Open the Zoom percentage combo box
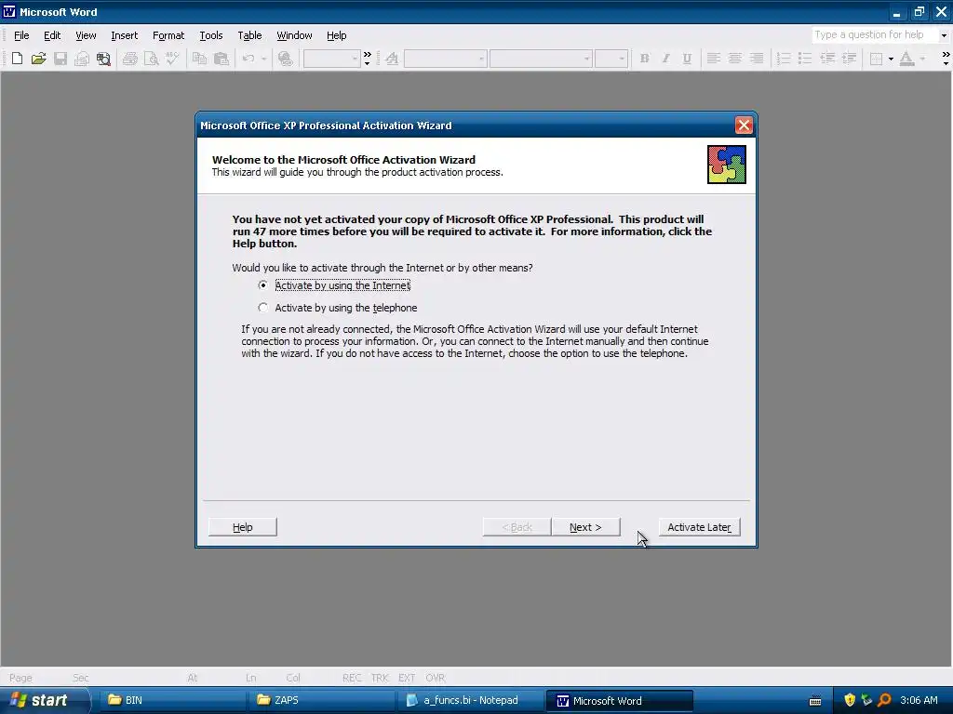953x714 pixels. coord(332,59)
